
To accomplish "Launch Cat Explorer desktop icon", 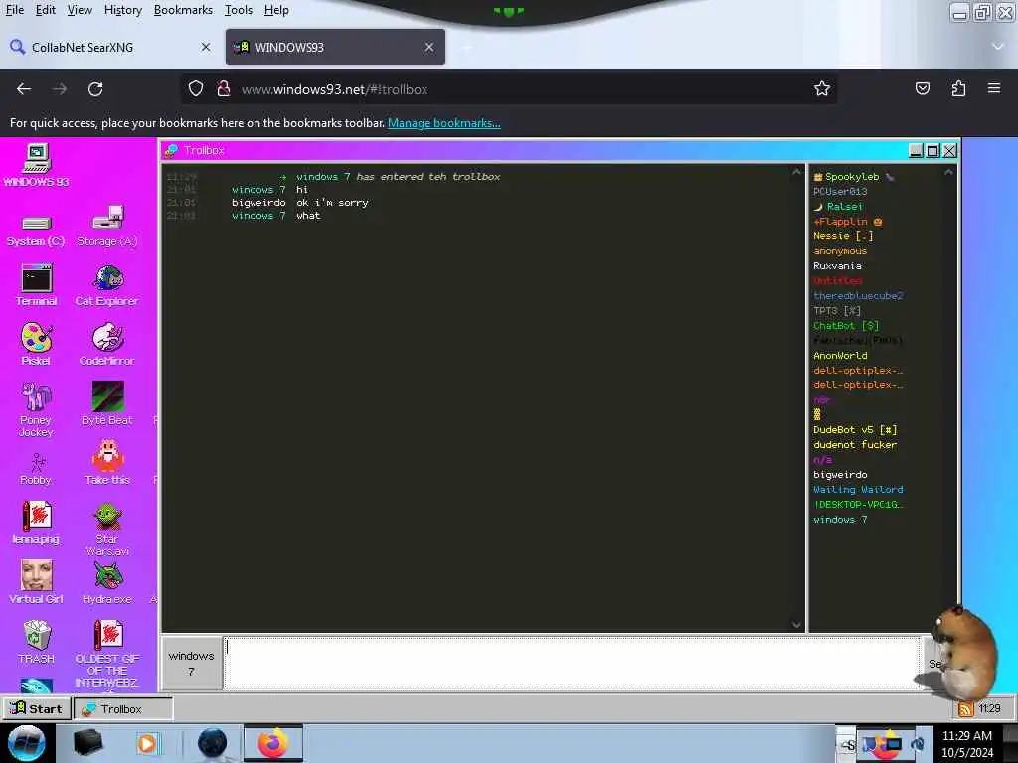I will click(107, 285).
